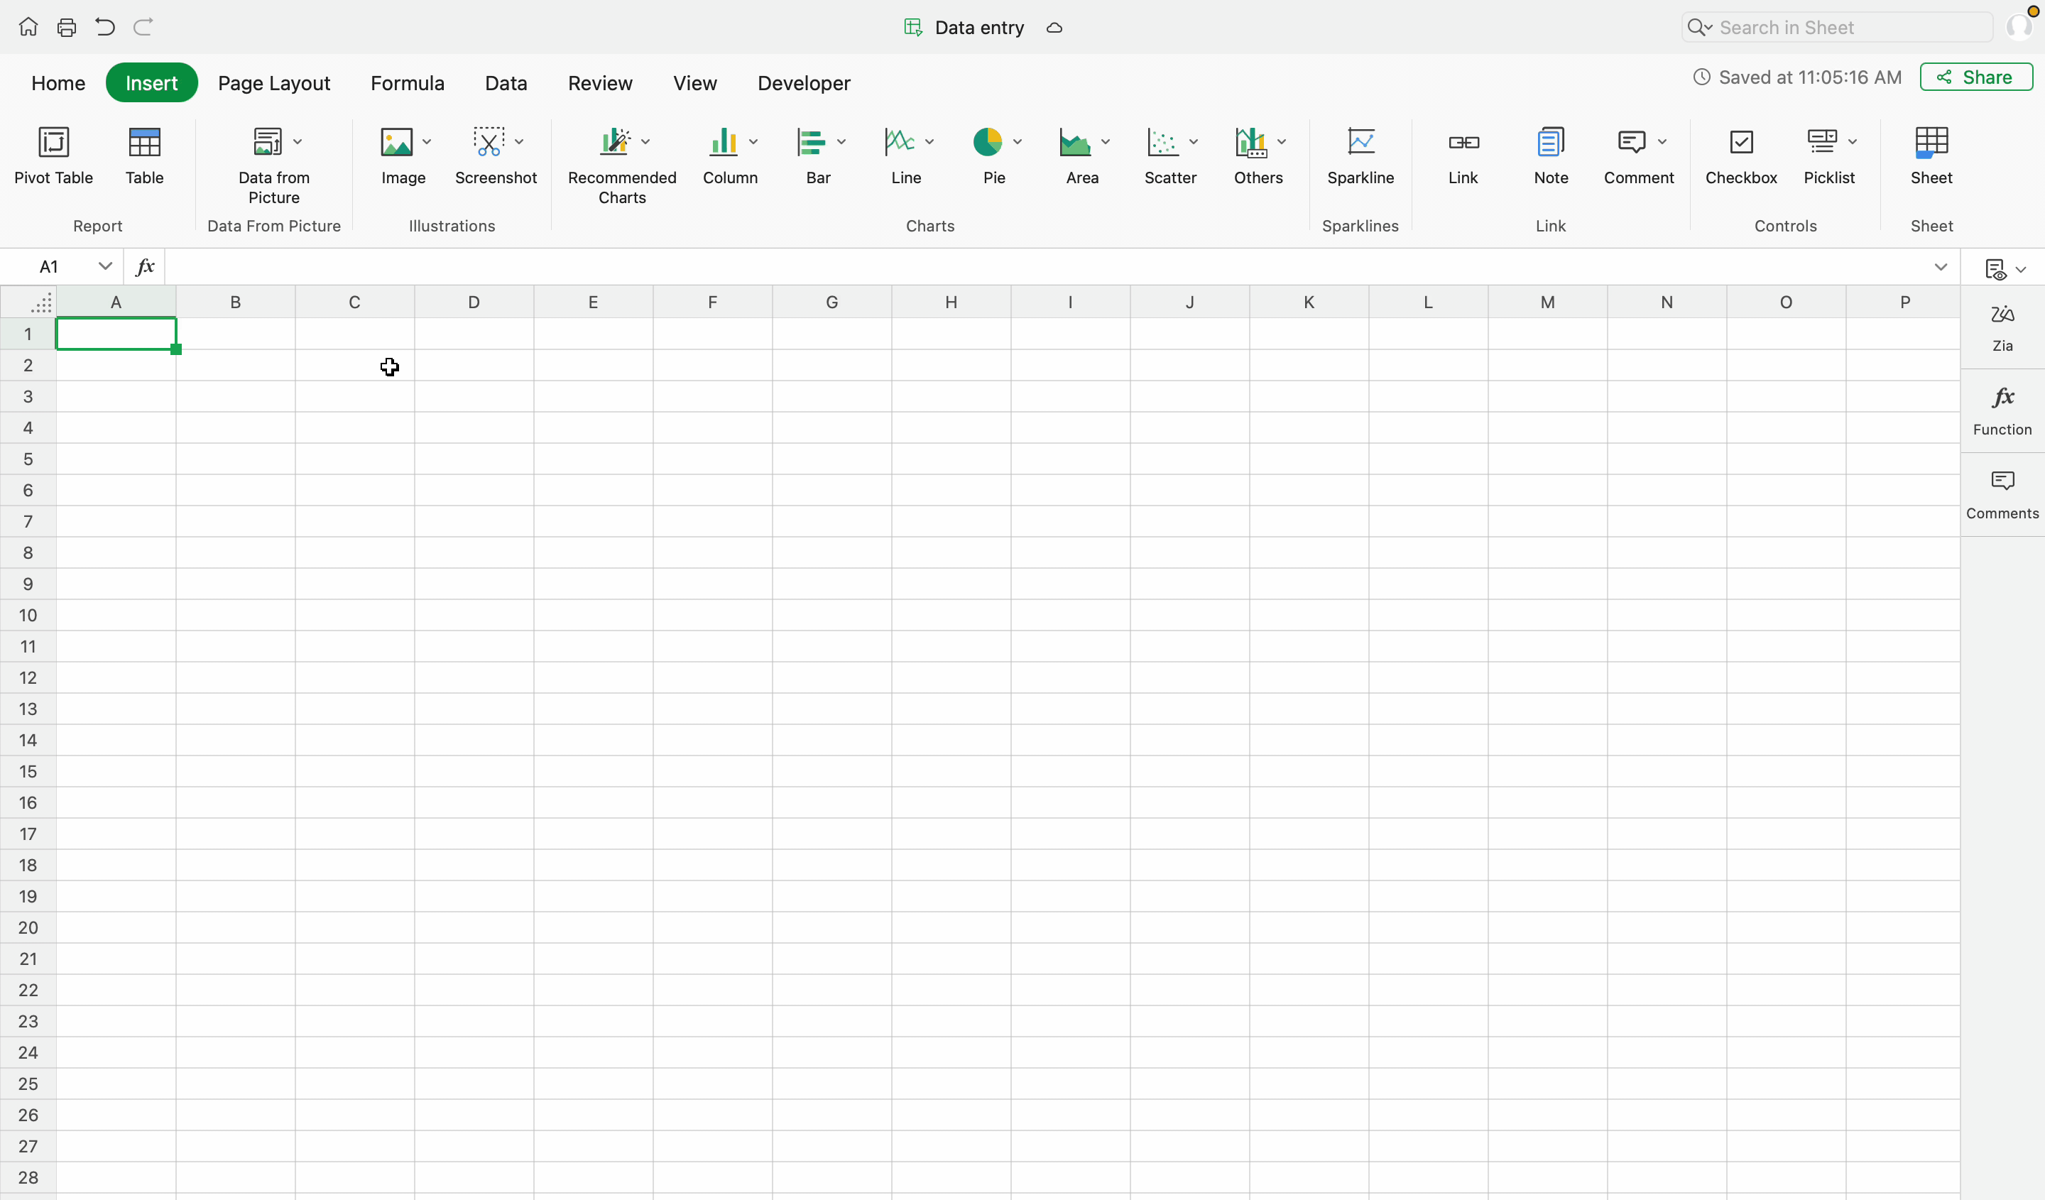Open the Developer tab
Screen dimensions: 2045x1200
(803, 83)
